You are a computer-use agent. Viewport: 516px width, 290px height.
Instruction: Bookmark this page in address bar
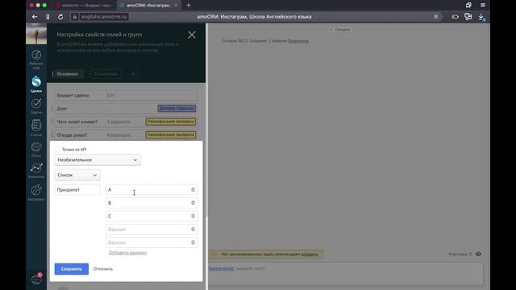pyautogui.click(x=435, y=17)
